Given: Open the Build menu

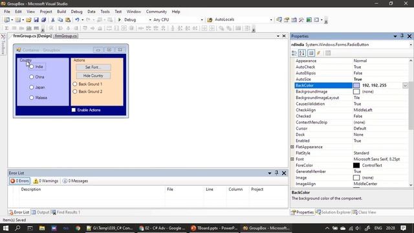Looking at the screenshot, I should click(x=61, y=12).
